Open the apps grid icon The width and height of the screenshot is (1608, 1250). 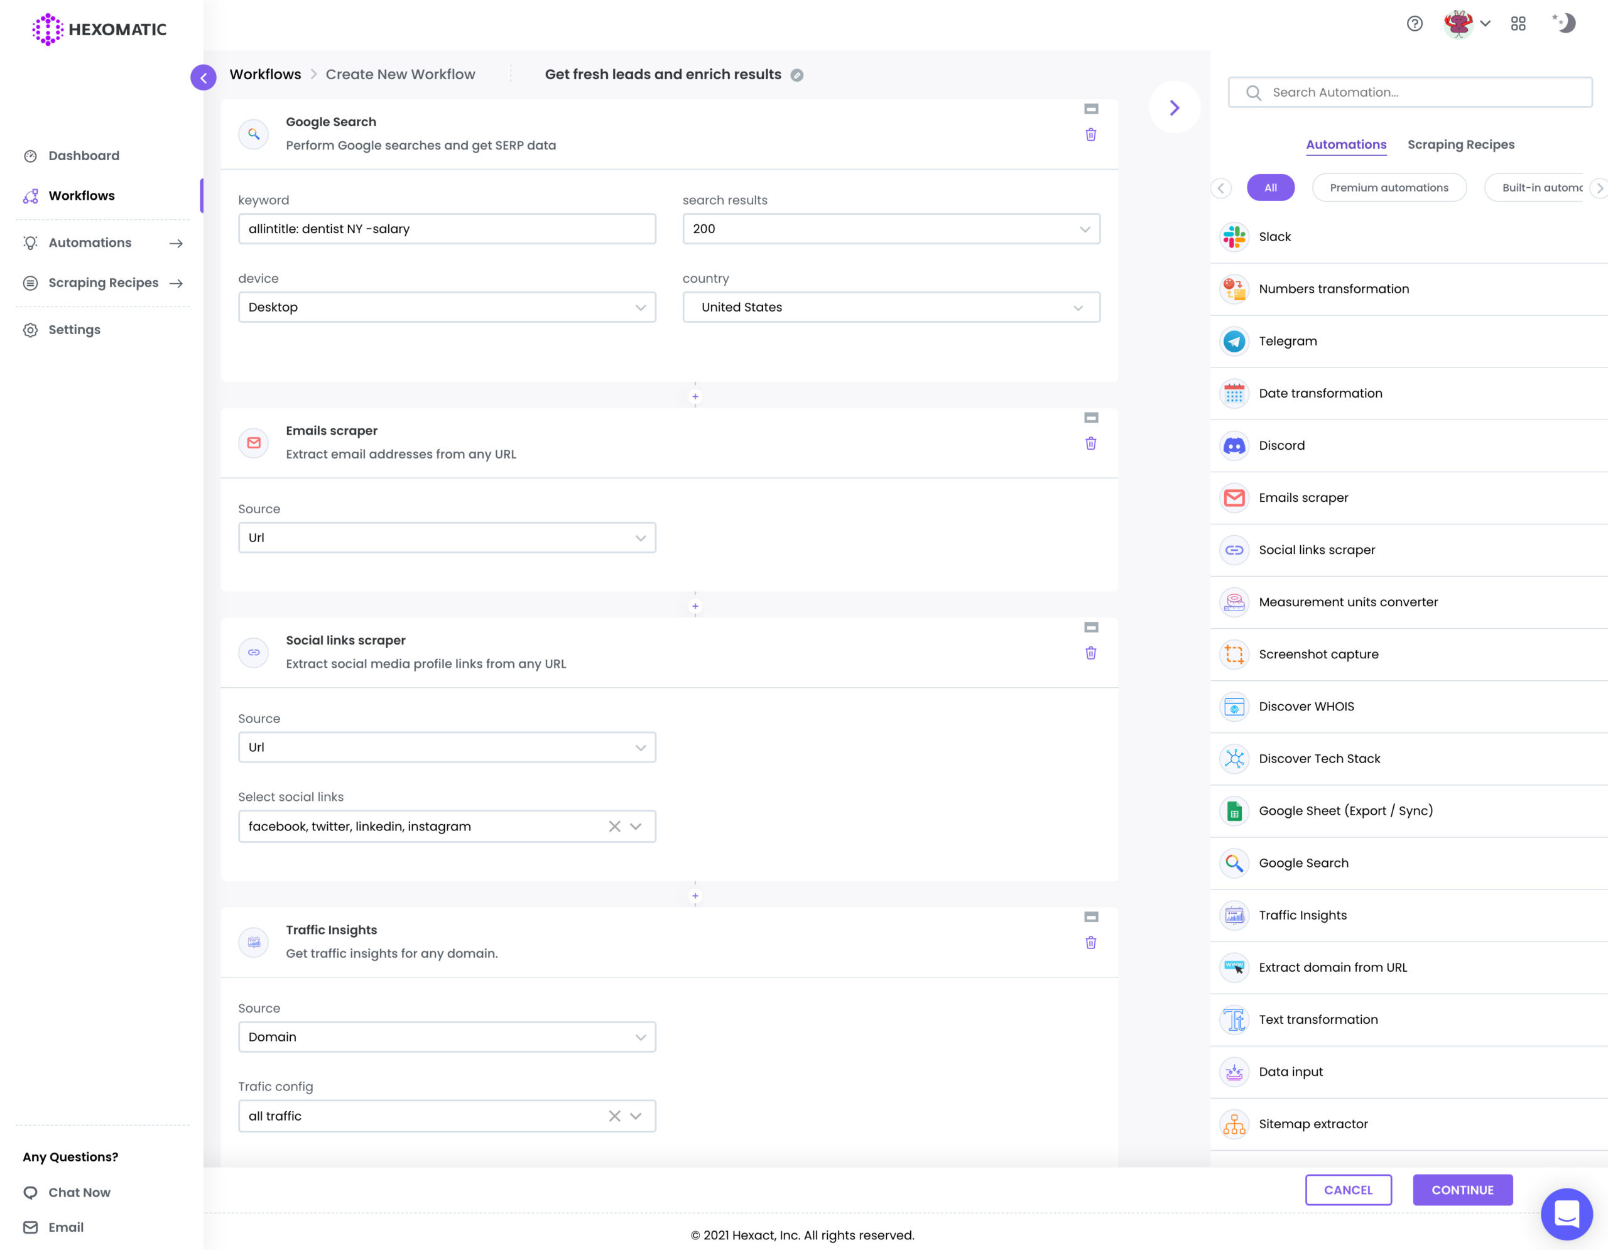(x=1518, y=24)
